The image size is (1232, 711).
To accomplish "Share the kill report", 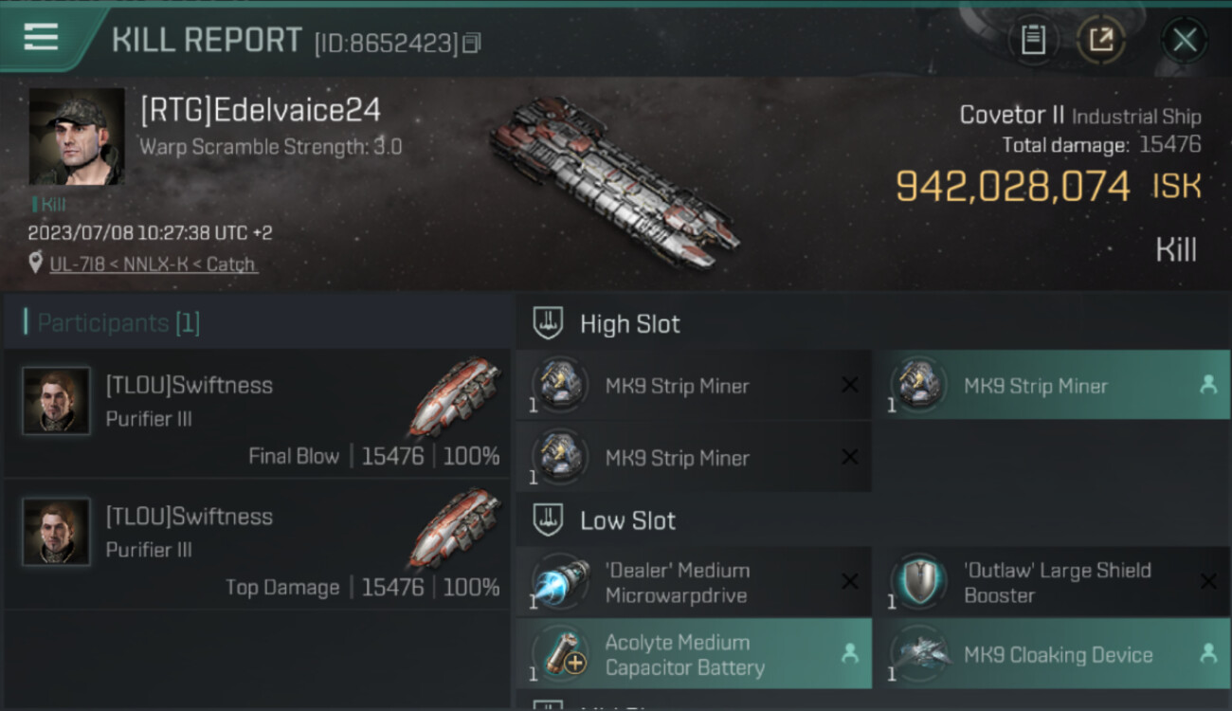I will click(x=1100, y=40).
